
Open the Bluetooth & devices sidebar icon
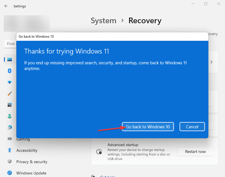point(10,71)
